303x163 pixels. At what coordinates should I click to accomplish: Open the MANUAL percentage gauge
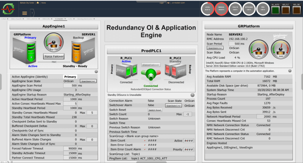tap(221, 9)
